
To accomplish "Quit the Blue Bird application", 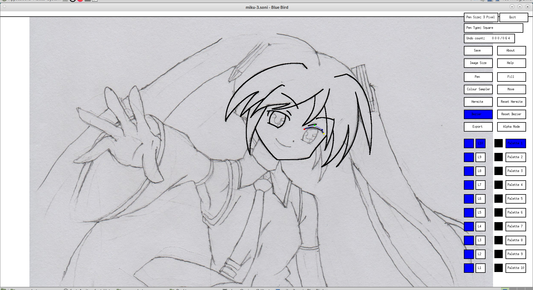I will [514, 17].
